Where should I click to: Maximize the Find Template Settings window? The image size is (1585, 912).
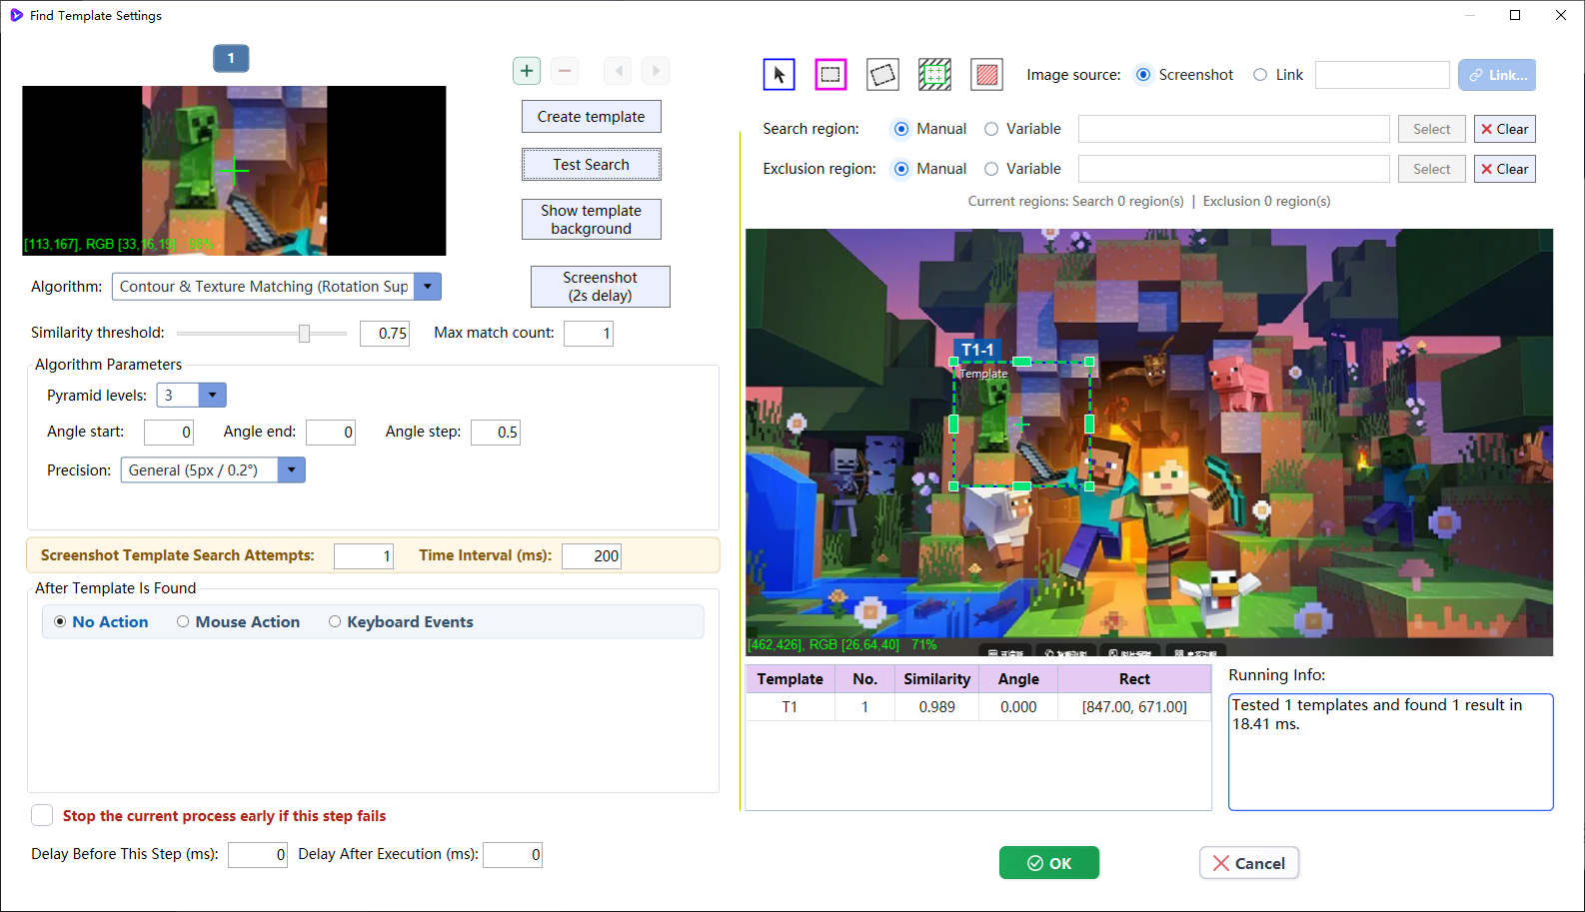(1515, 15)
